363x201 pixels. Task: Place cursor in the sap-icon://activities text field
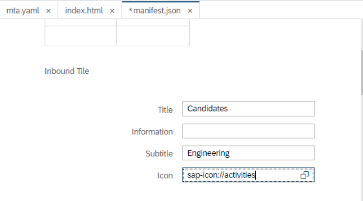click(241, 175)
